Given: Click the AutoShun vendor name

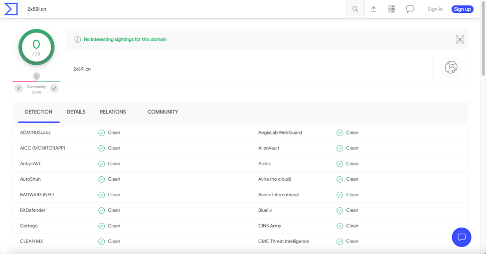Looking at the screenshot, I should click(x=30, y=179).
